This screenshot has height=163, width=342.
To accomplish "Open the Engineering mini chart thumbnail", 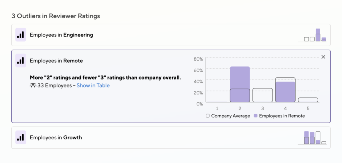I will click(x=312, y=35).
